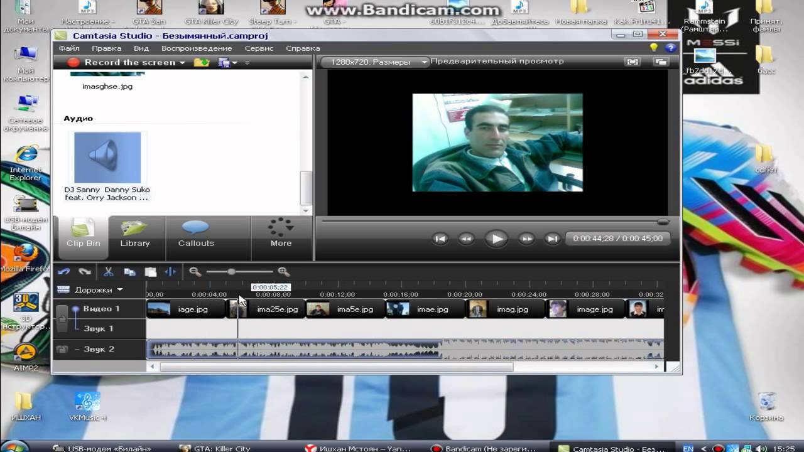The image size is (804, 452).
Task: Click the detach preview window icon
Action: click(x=661, y=62)
